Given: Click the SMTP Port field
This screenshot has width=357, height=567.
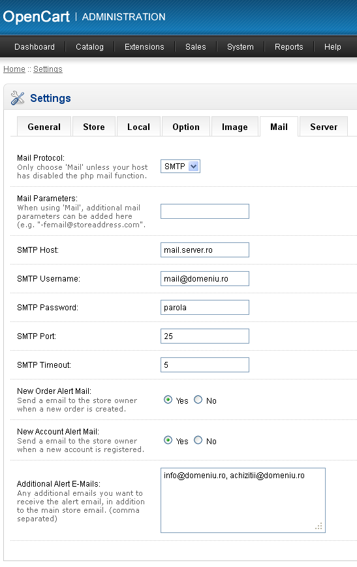Looking at the screenshot, I should [x=205, y=336].
